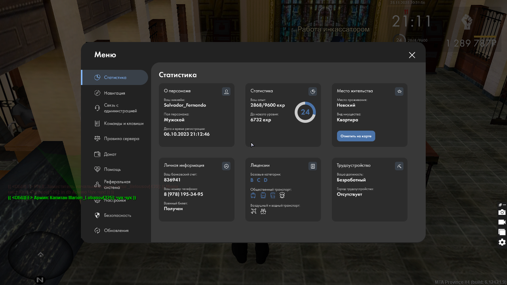Click the 6732 exp value

click(x=261, y=120)
